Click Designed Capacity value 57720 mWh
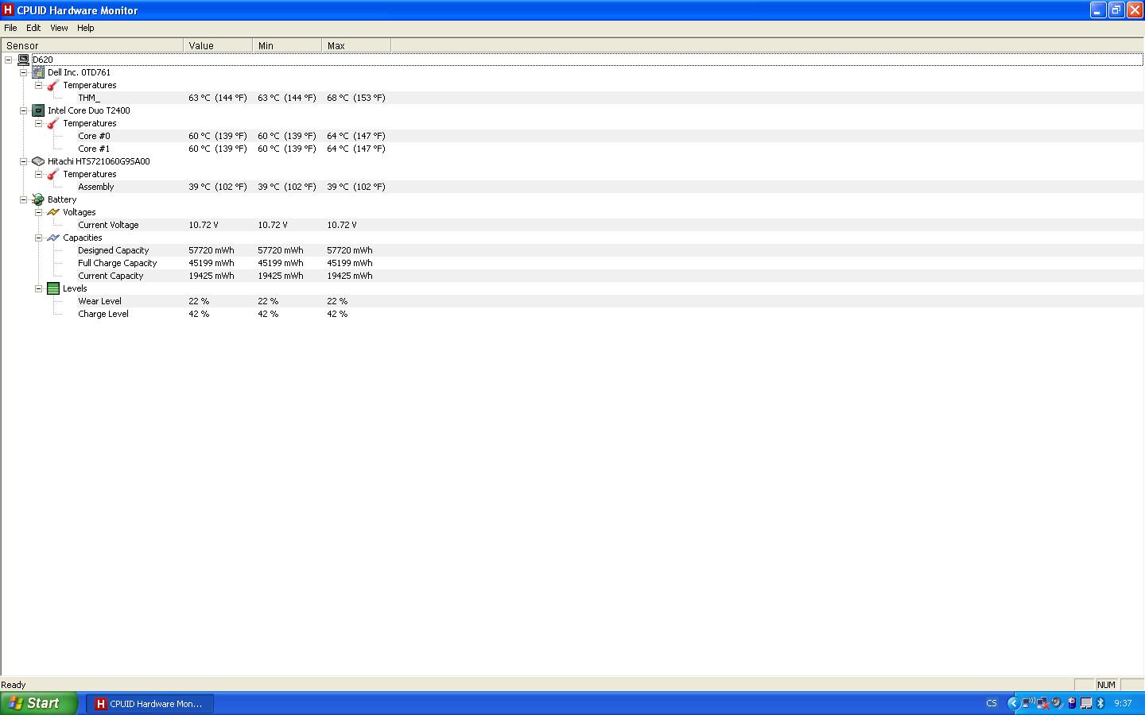This screenshot has height=715, width=1145. coord(212,250)
